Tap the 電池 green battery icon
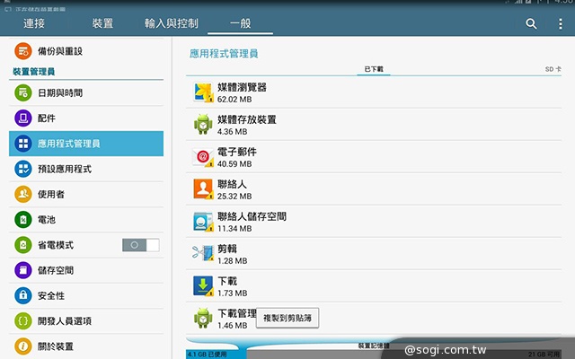This screenshot has height=359, width=575. click(x=23, y=219)
